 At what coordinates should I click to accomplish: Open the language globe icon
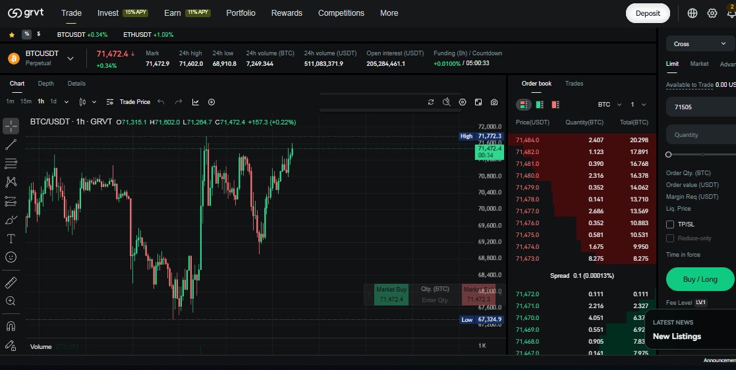pos(693,13)
